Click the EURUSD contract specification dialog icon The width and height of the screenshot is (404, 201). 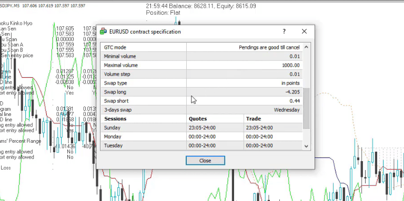pyautogui.click(x=103, y=31)
